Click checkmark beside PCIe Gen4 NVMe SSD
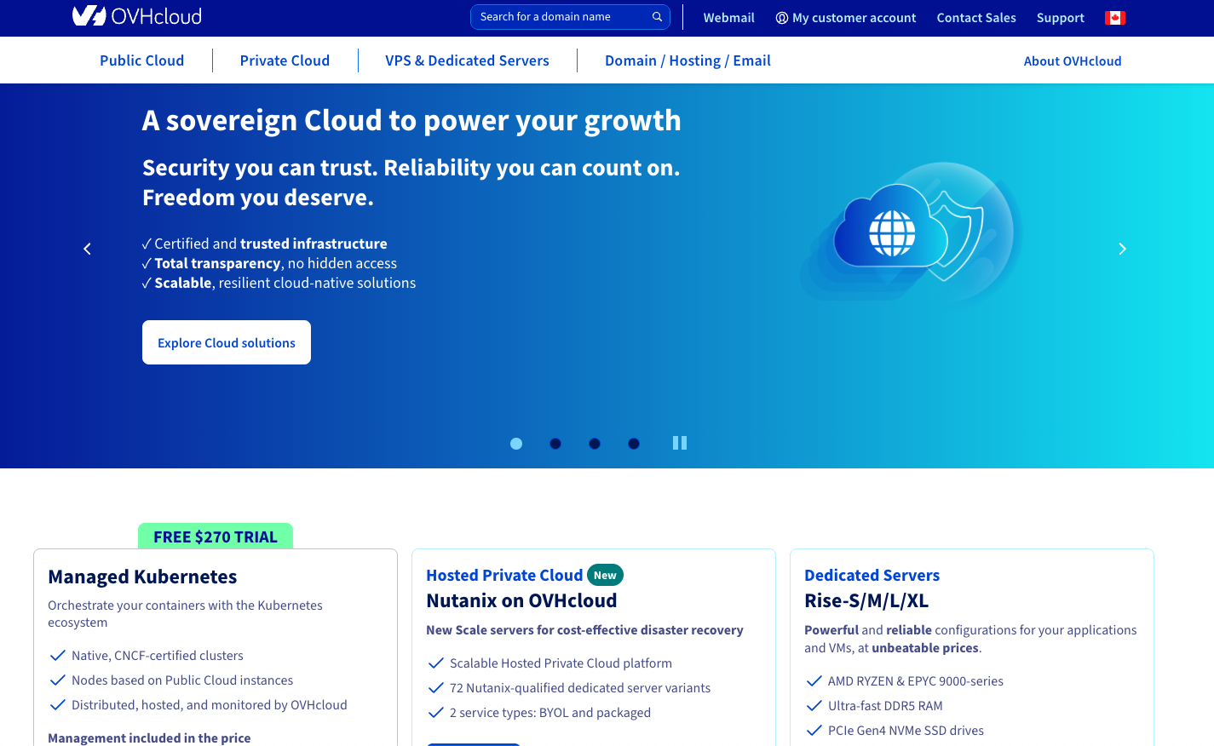The image size is (1214, 746). [x=814, y=730]
